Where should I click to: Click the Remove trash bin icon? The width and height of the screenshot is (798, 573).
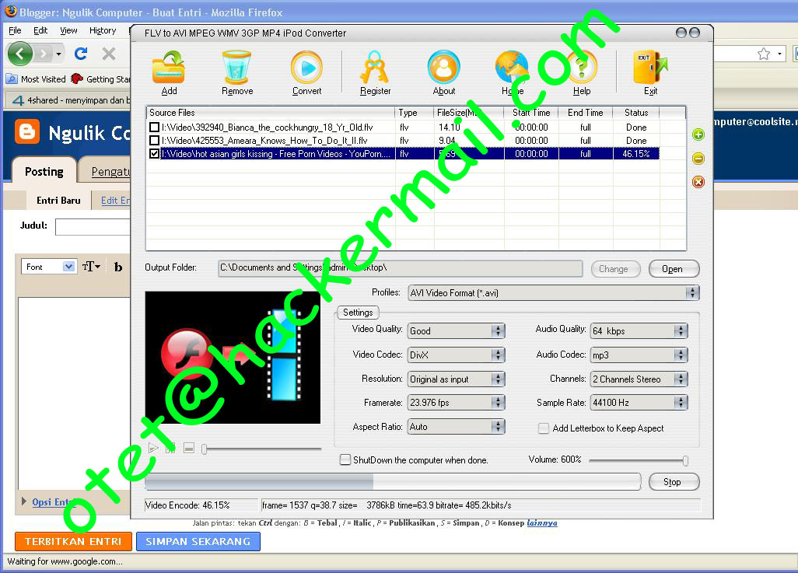[x=236, y=67]
